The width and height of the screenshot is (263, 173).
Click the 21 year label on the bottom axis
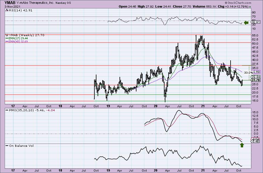(203, 171)
